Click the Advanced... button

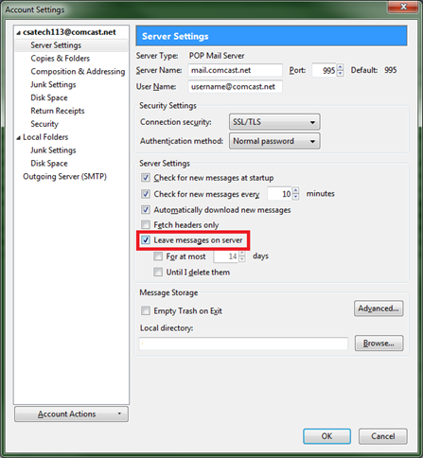coord(379,308)
